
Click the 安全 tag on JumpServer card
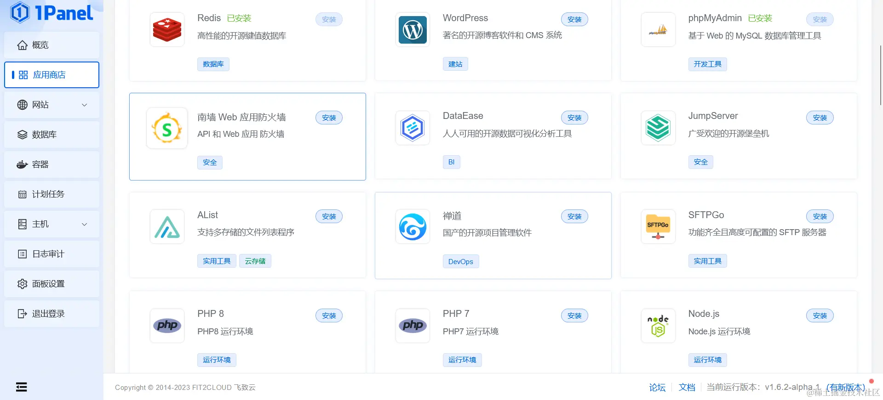coord(701,162)
